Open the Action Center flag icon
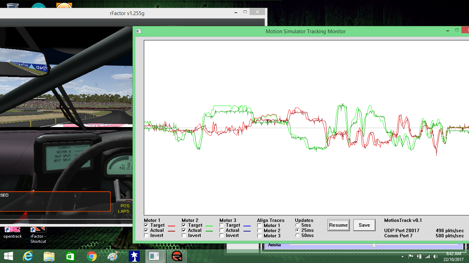 click(x=411, y=256)
